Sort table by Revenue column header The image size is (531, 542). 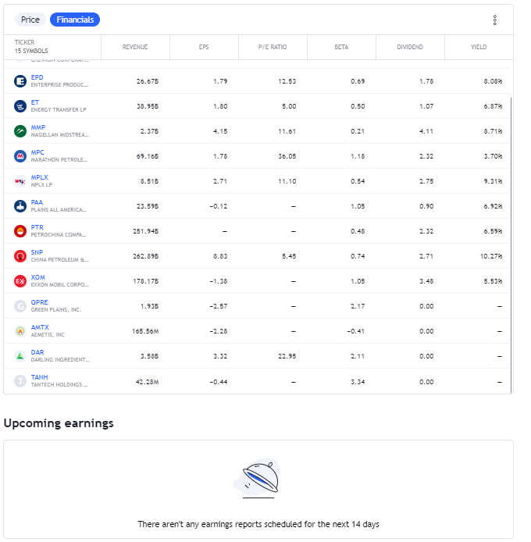point(135,47)
